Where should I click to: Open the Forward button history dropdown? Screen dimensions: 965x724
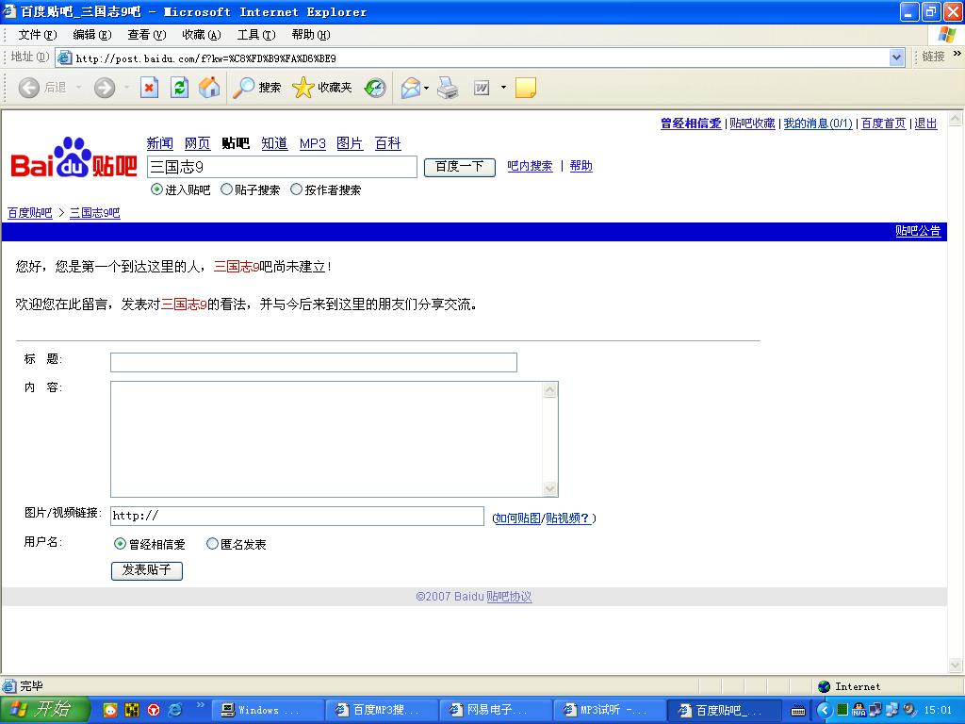127,88
